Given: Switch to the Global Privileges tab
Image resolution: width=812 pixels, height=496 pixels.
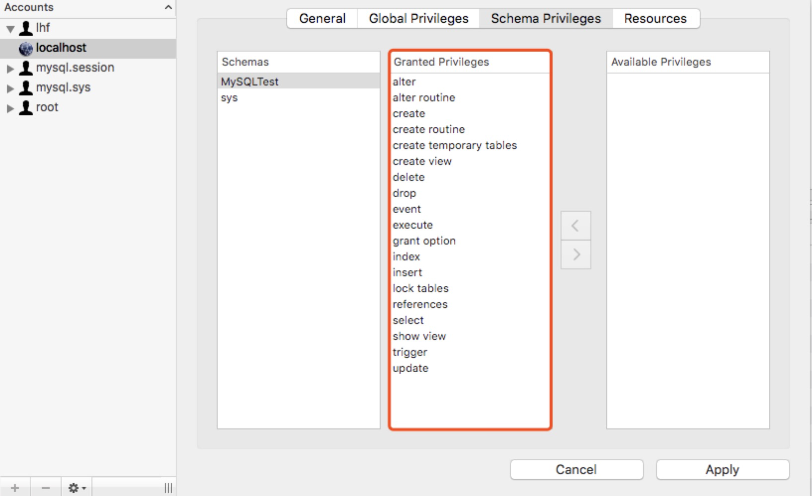Looking at the screenshot, I should (x=418, y=18).
